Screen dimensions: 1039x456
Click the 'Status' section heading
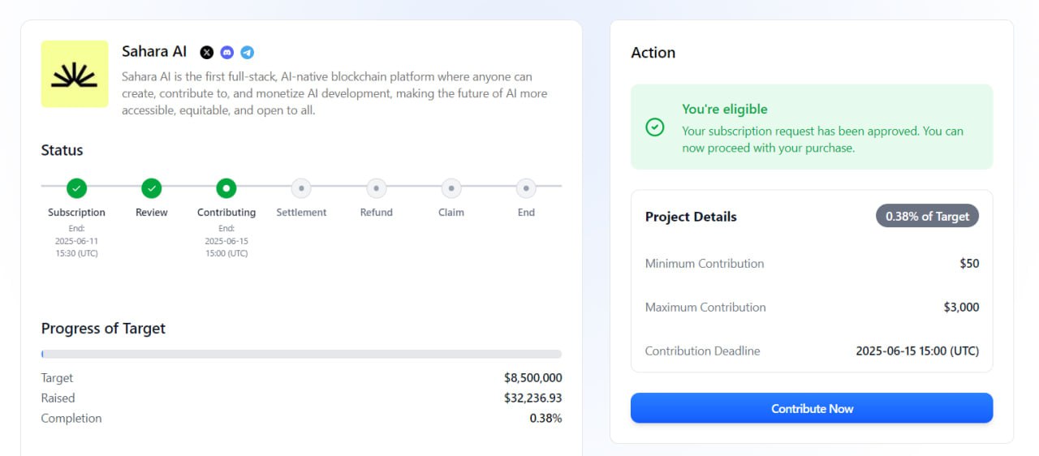[x=62, y=150]
